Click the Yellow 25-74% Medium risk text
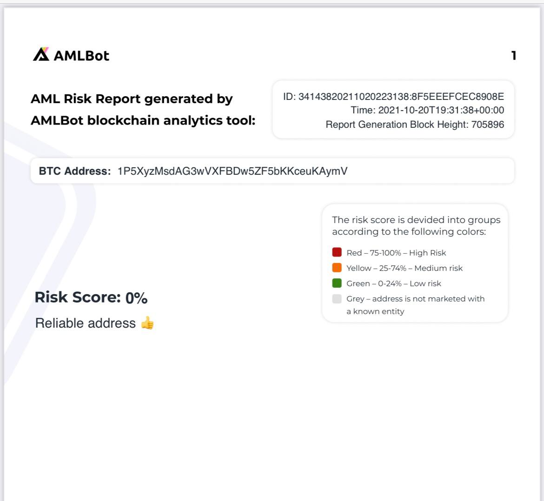Image resolution: width=544 pixels, height=501 pixels. click(405, 268)
